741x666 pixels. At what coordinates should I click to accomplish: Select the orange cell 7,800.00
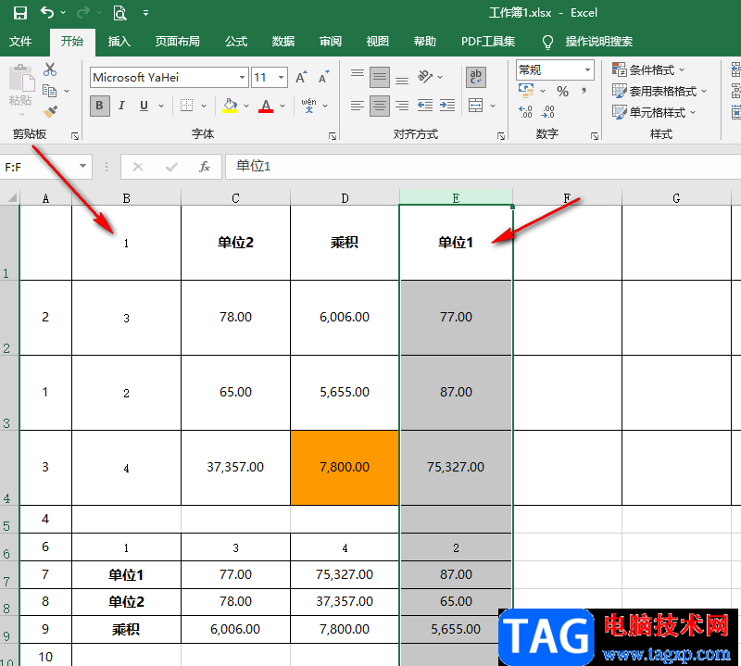(345, 468)
